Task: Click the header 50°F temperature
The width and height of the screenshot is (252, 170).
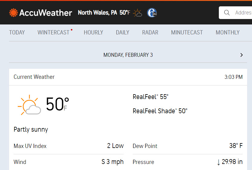Action: (x=125, y=13)
